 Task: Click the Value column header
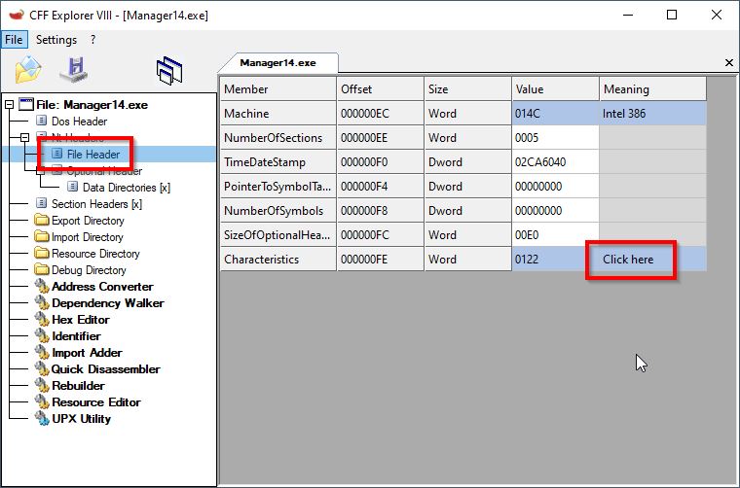pyautogui.click(x=555, y=89)
